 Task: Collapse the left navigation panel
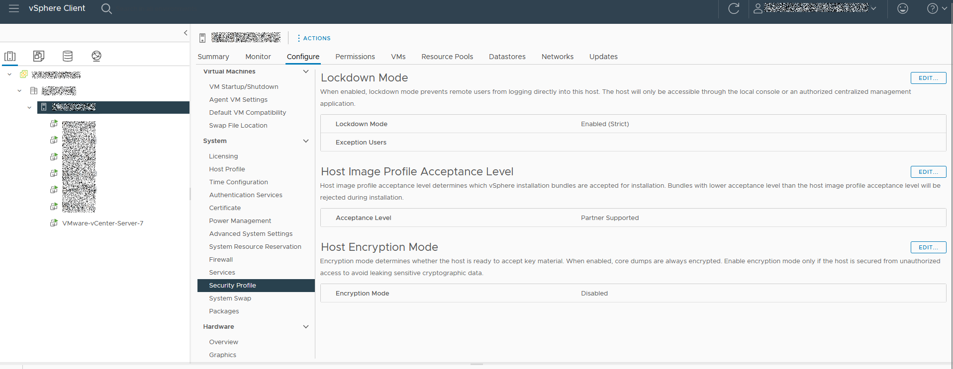(x=186, y=33)
